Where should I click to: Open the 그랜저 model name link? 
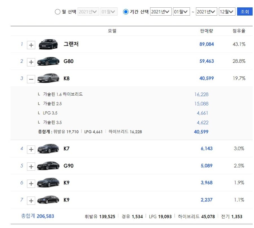[x=71, y=44]
